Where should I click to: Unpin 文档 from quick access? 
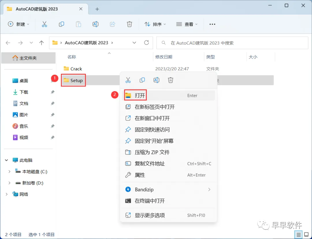[52, 103]
